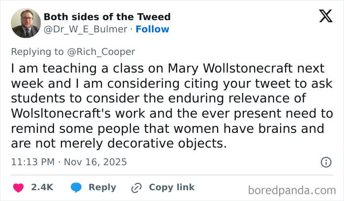
Task: Select the Copy link text label
Action: (172, 187)
